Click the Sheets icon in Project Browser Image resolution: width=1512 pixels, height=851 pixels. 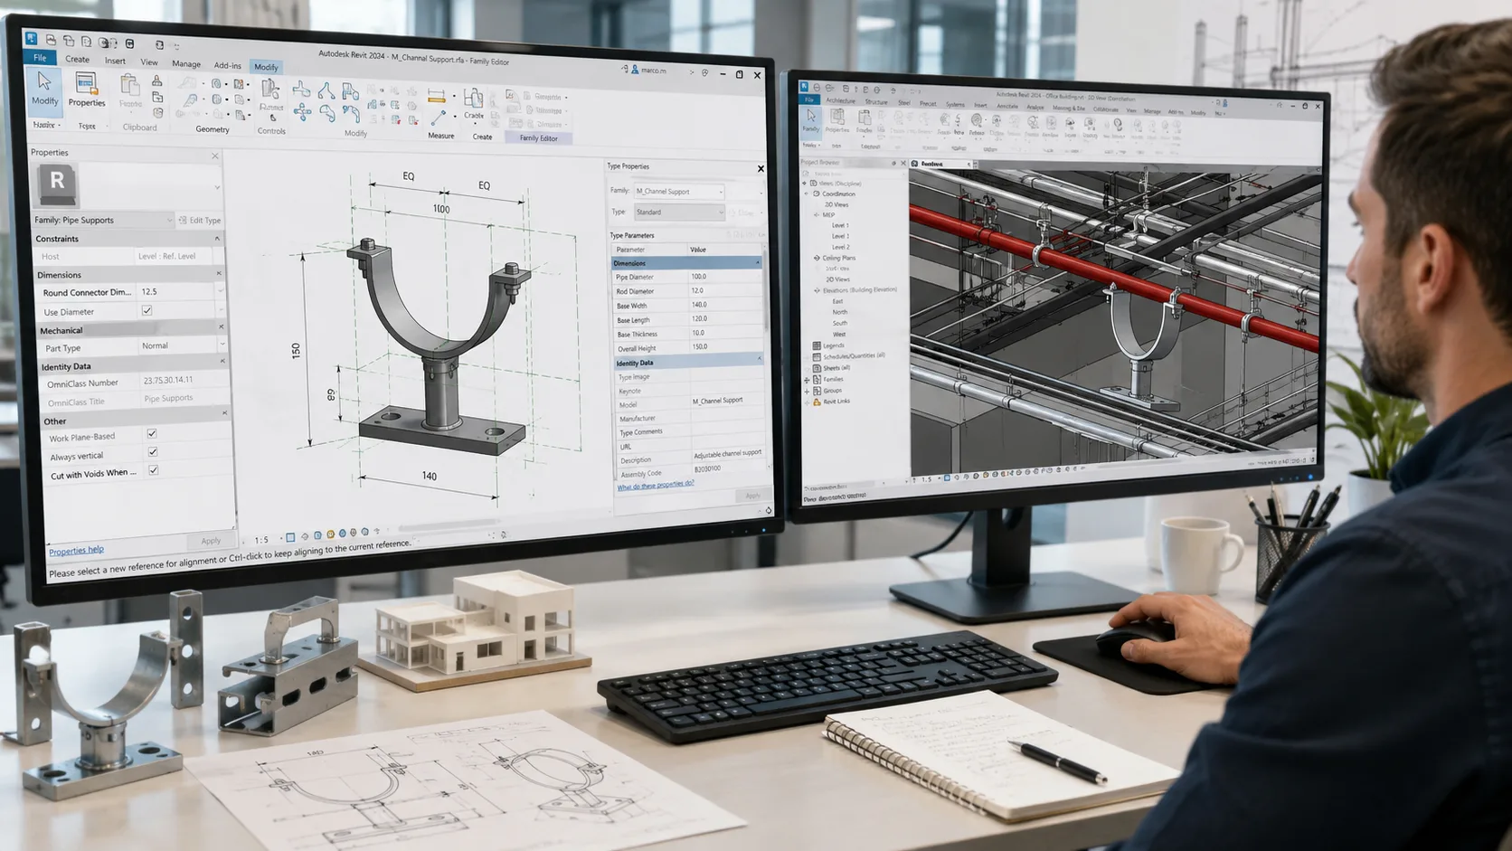click(x=817, y=368)
